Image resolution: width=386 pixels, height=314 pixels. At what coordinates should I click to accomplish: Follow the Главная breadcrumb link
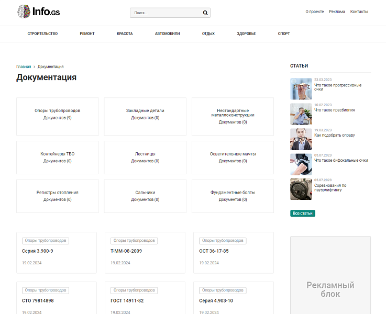pyautogui.click(x=24, y=67)
